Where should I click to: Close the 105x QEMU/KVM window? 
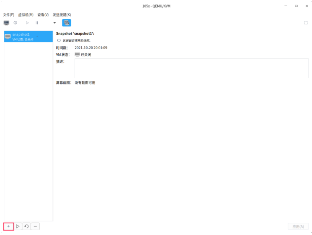[x=307, y=6]
